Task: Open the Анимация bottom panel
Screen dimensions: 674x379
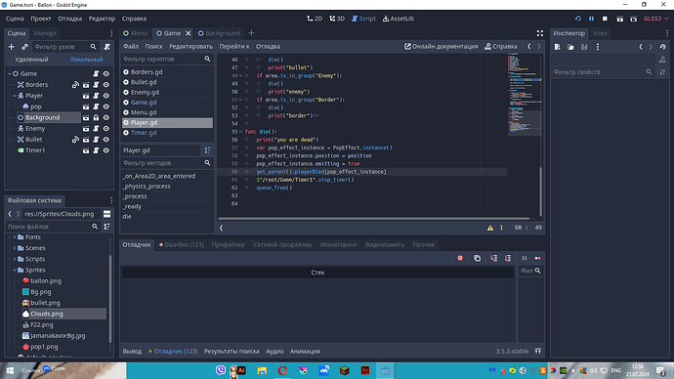Action: (x=305, y=351)
